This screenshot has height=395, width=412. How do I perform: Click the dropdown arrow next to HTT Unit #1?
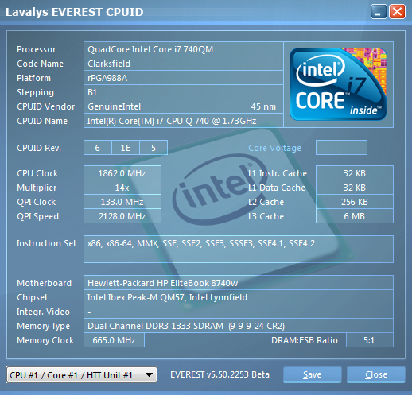coord(149,375)
